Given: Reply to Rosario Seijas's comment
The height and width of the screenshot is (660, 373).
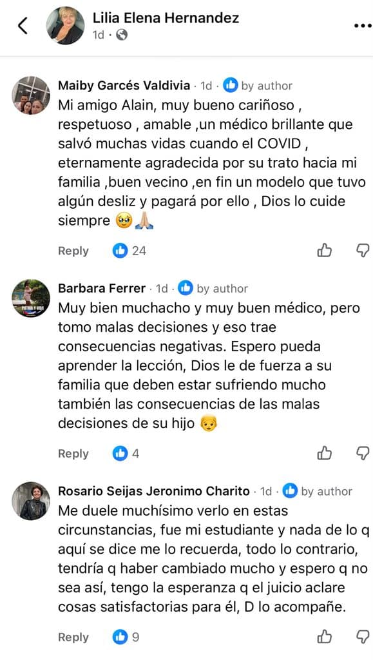Looking at the screenshot, I should tap(73, 637).
